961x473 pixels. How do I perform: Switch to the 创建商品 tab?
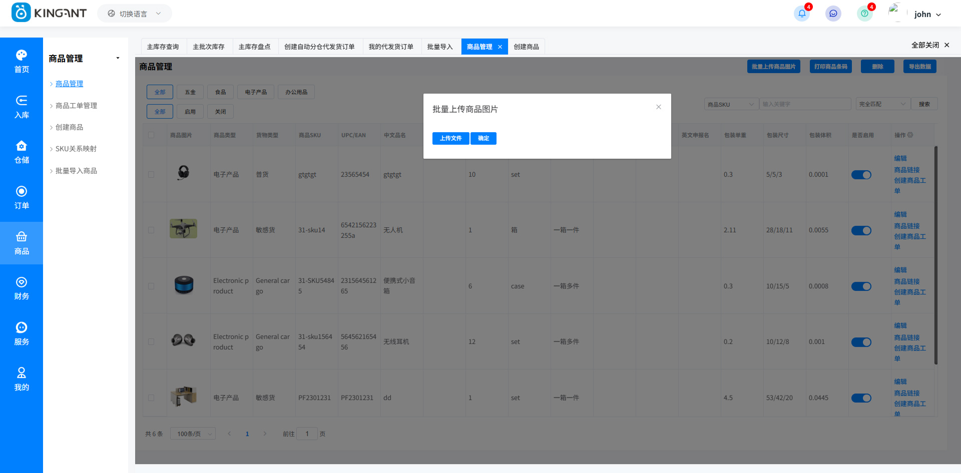click(x=526, y=47)
